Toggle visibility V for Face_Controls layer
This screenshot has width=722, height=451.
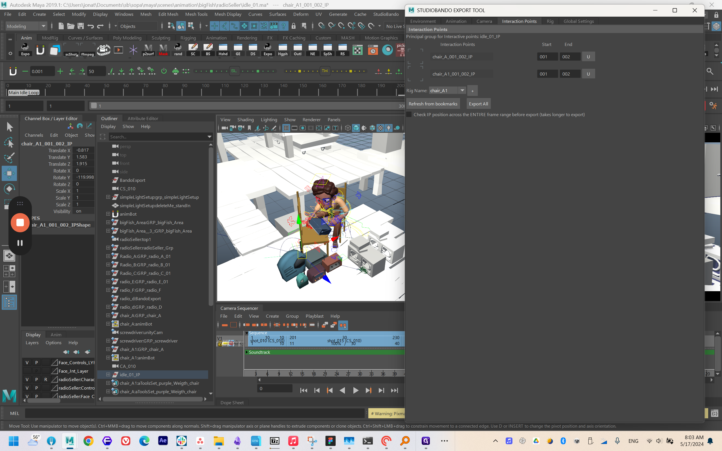27,362
